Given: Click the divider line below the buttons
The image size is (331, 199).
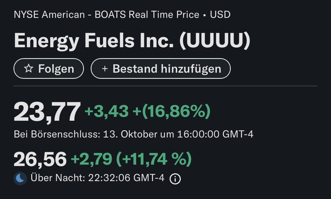Looking at the screenshot, I should coord(166,86).
